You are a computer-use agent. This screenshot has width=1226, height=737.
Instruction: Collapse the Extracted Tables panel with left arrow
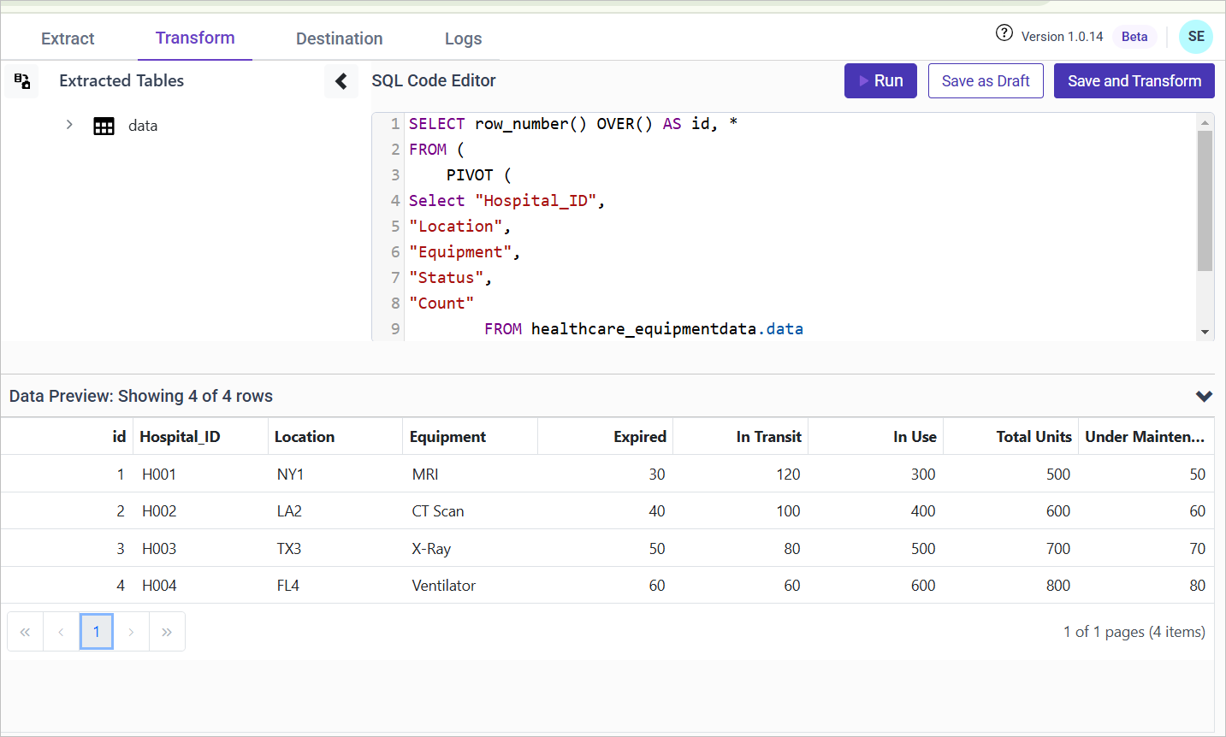(x=341, y=81)
